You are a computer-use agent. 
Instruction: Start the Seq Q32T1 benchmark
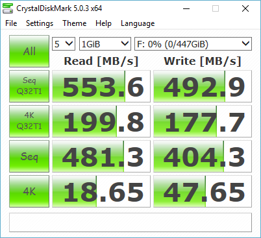(x=29, y=86)
